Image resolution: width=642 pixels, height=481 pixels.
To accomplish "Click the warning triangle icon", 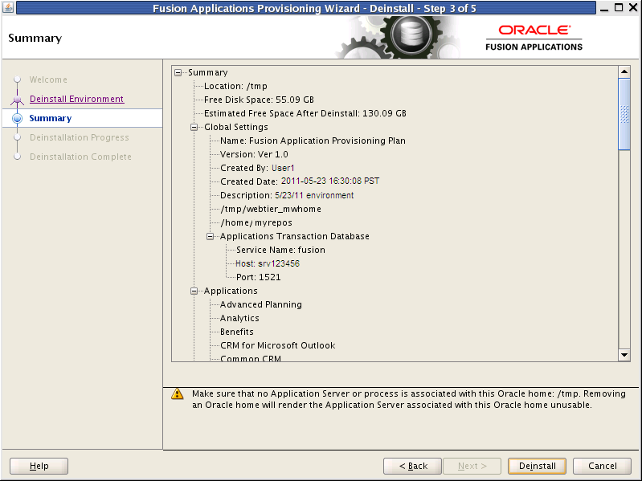I will [x=178, y=393].
